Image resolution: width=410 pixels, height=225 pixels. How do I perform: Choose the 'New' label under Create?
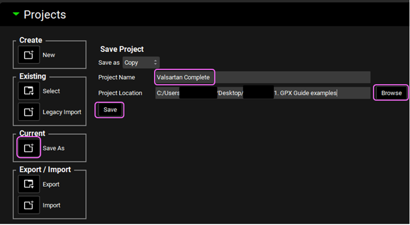pos(49,55)
